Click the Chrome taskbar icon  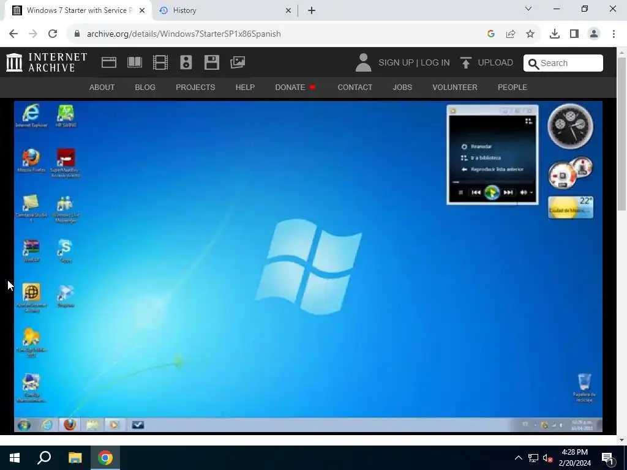click(x=105, y=458)
